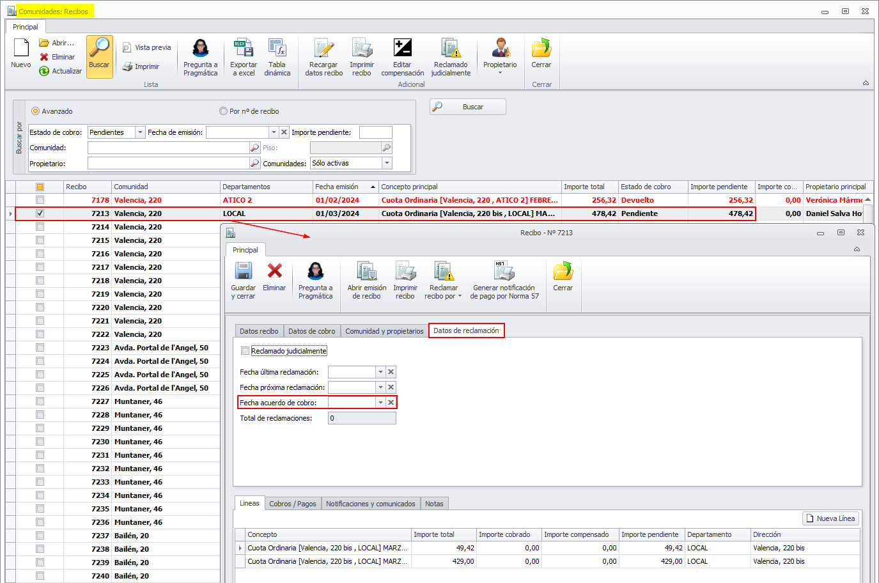Open Vista previa print preview
Image resolution: width=879 pixels, height=583 pixels.
[x=146, y=47]
